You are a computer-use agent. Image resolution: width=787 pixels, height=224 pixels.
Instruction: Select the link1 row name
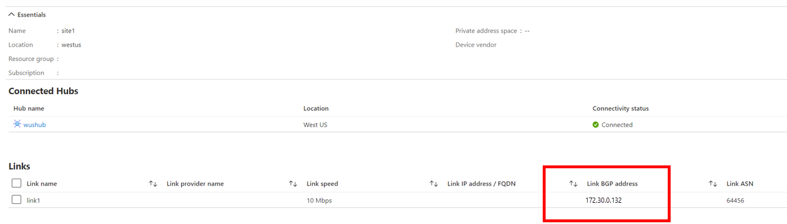click(34, 200)
